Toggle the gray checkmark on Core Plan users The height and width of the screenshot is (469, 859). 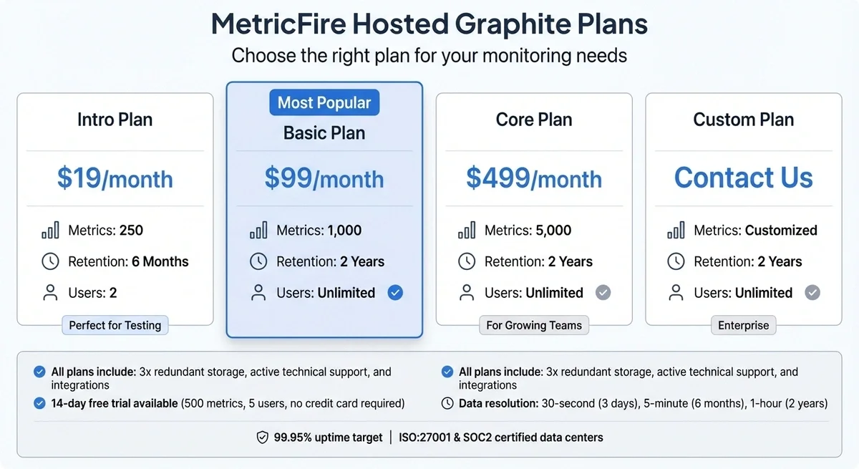(603, 292)
